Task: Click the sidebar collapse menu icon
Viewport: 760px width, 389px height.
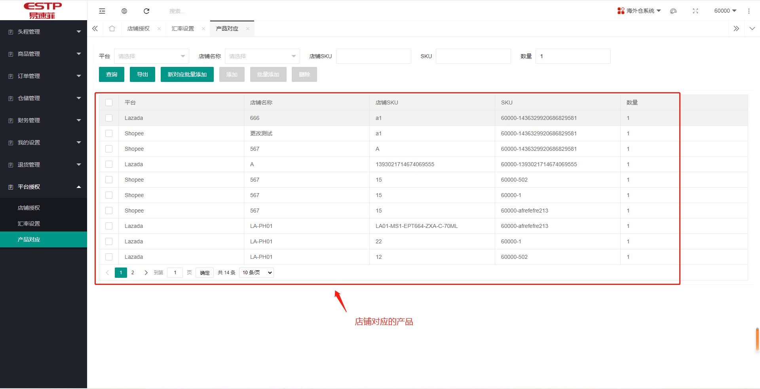Action: tap(102, 11)
